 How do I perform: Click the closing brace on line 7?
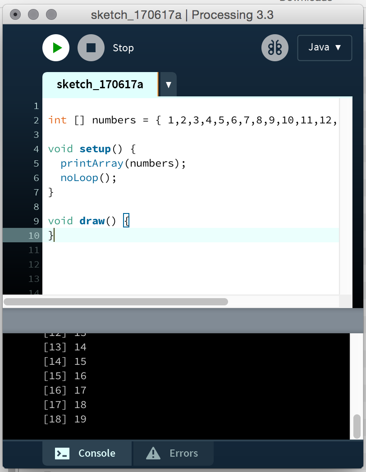click(x=51, y=192)
